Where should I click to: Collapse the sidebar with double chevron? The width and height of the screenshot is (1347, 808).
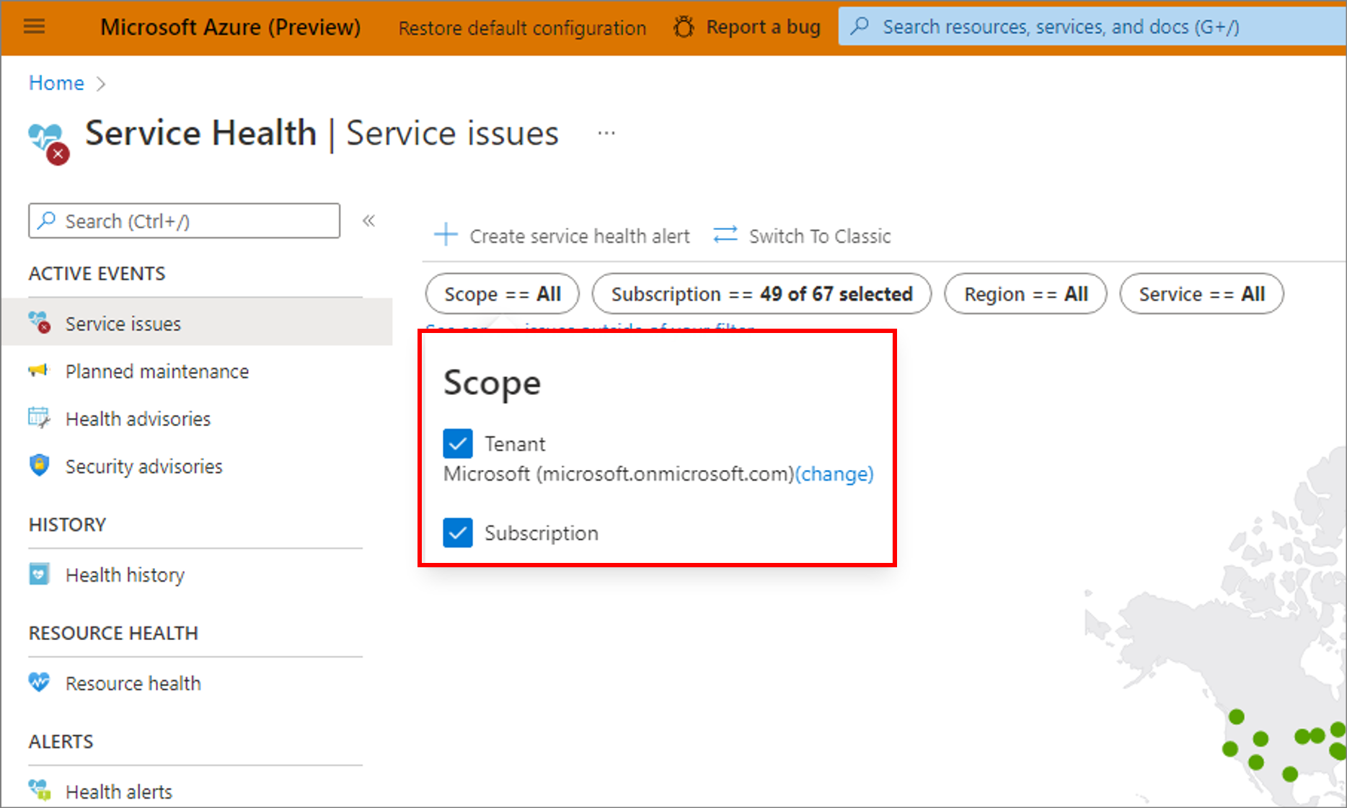[x=368, y=221]
